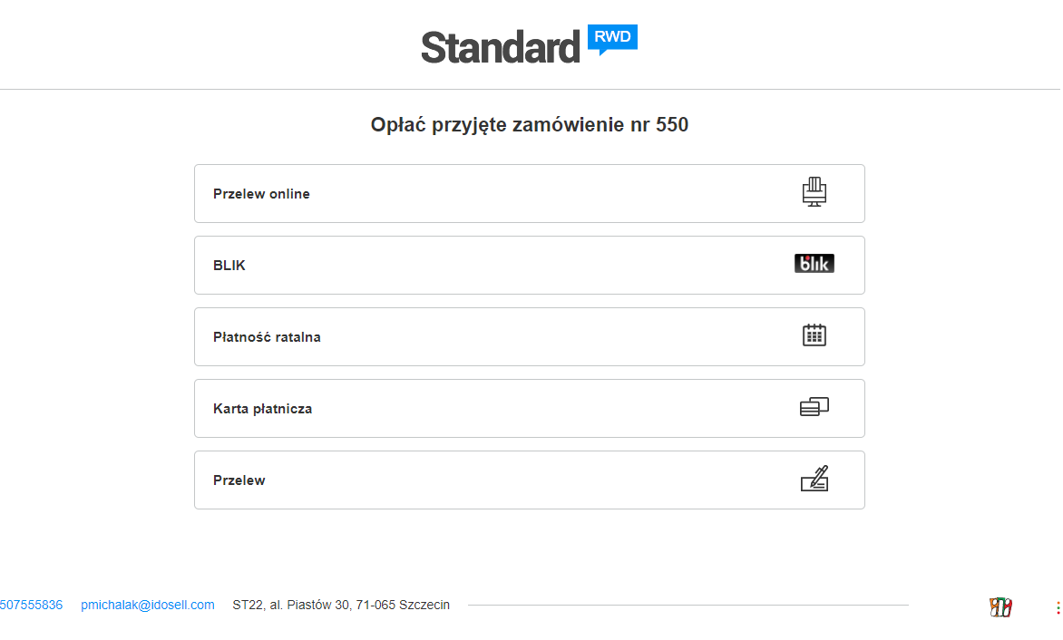Image resolution: width=1063 pixels, height=640 pixels.
Task: Click the colorful logo icon in footer
Action: click(x=1000, y=606)
